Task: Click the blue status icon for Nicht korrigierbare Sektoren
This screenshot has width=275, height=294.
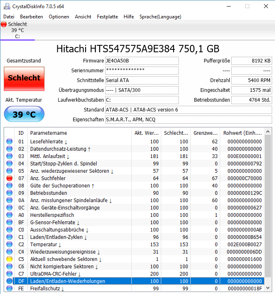Action: (x=9, y=266)
